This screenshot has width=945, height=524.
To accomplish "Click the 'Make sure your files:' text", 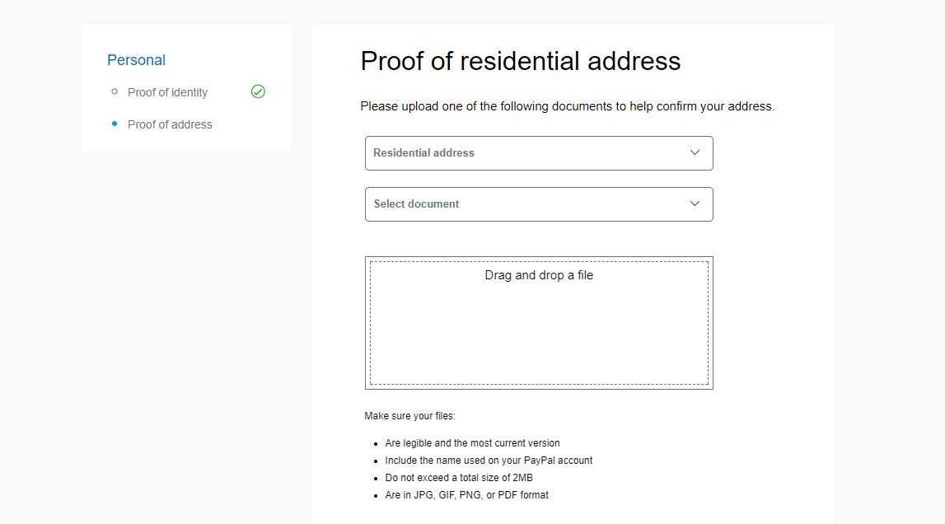I will 409,416.
